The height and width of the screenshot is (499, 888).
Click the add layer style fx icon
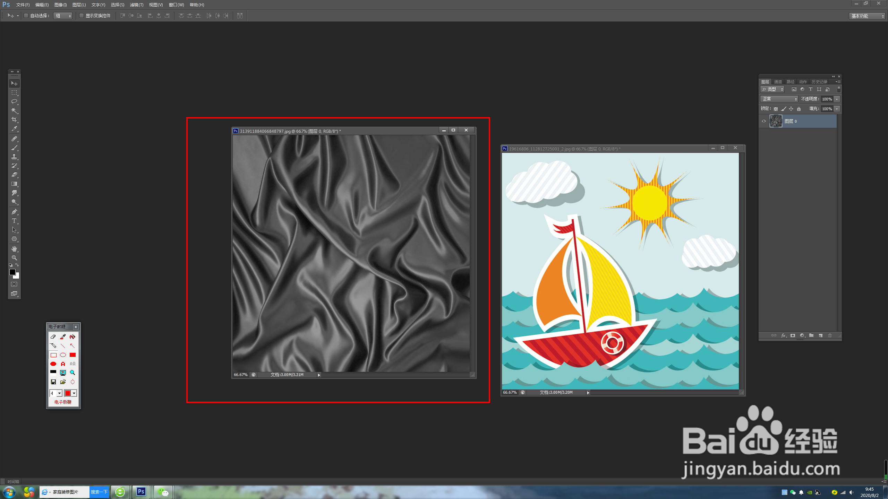click(783, 335)
